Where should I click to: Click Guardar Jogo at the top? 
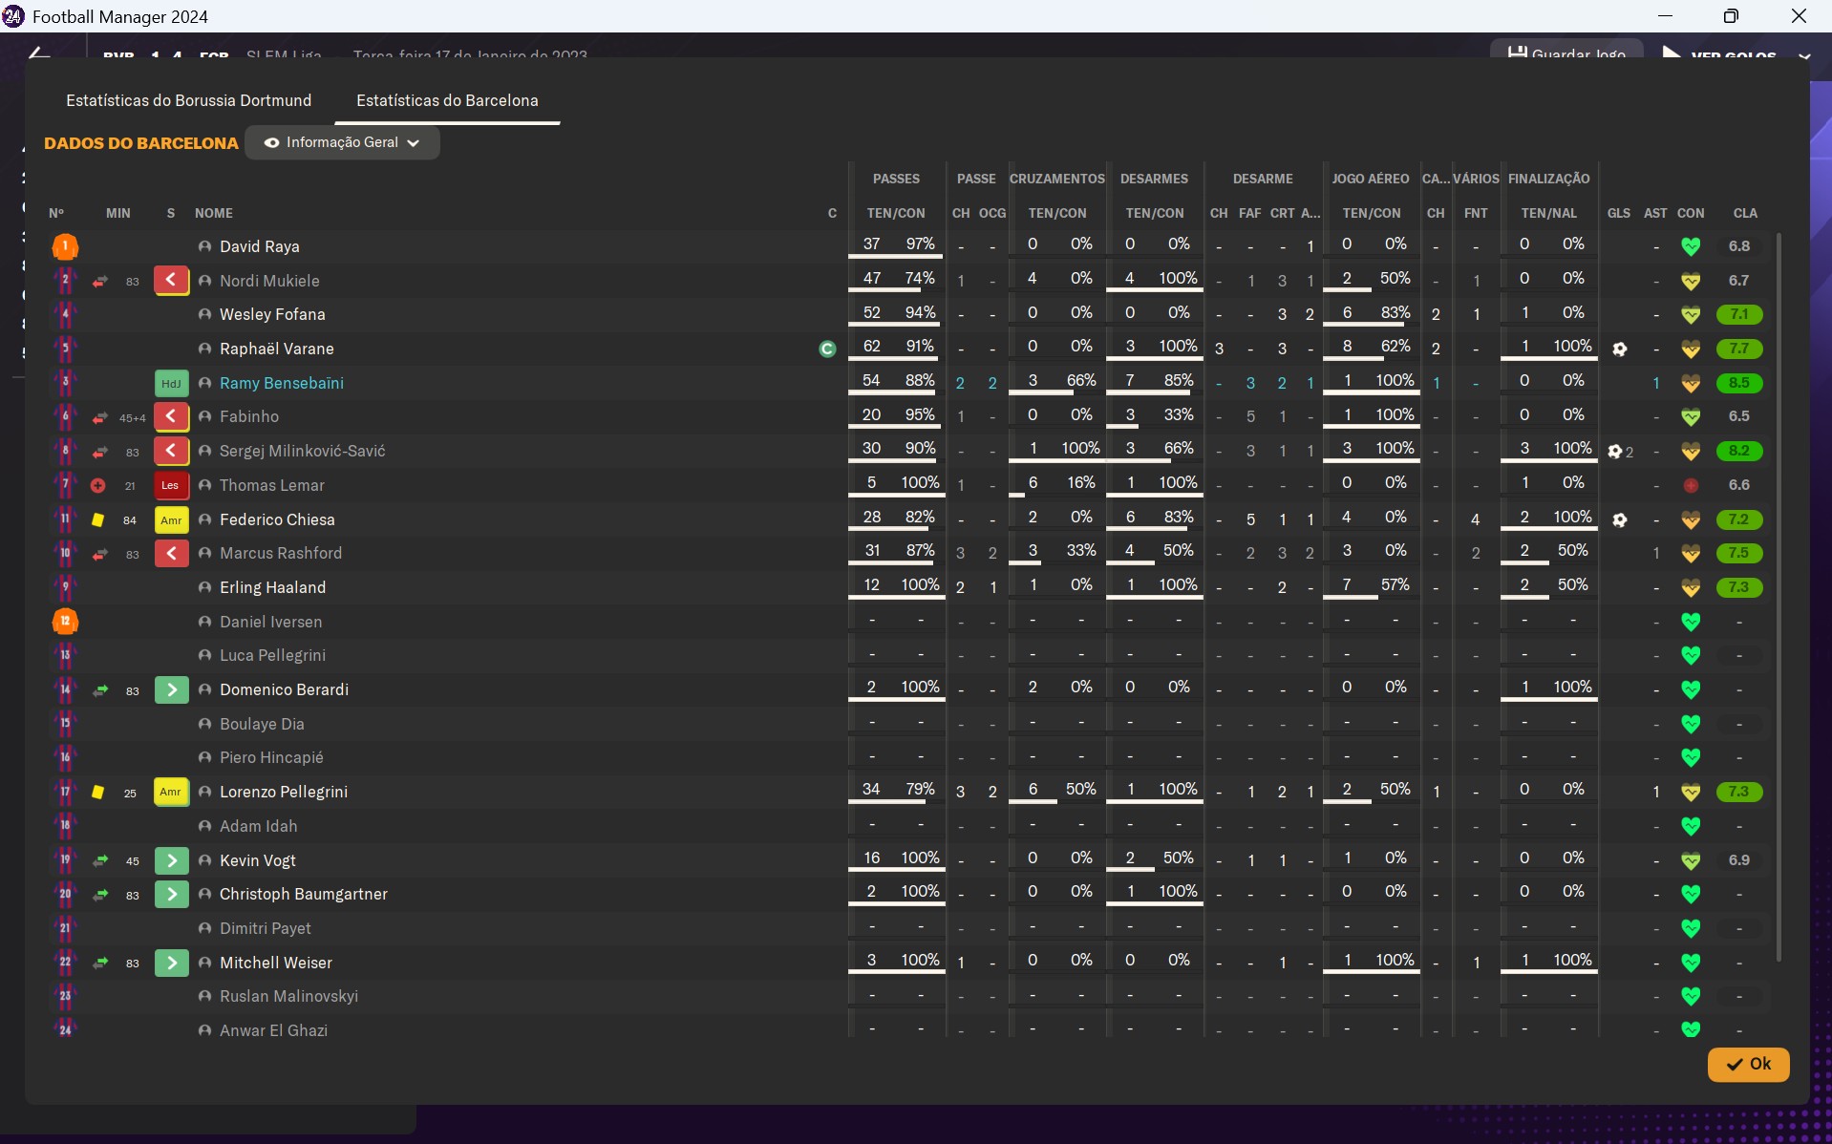[1566, 52]
